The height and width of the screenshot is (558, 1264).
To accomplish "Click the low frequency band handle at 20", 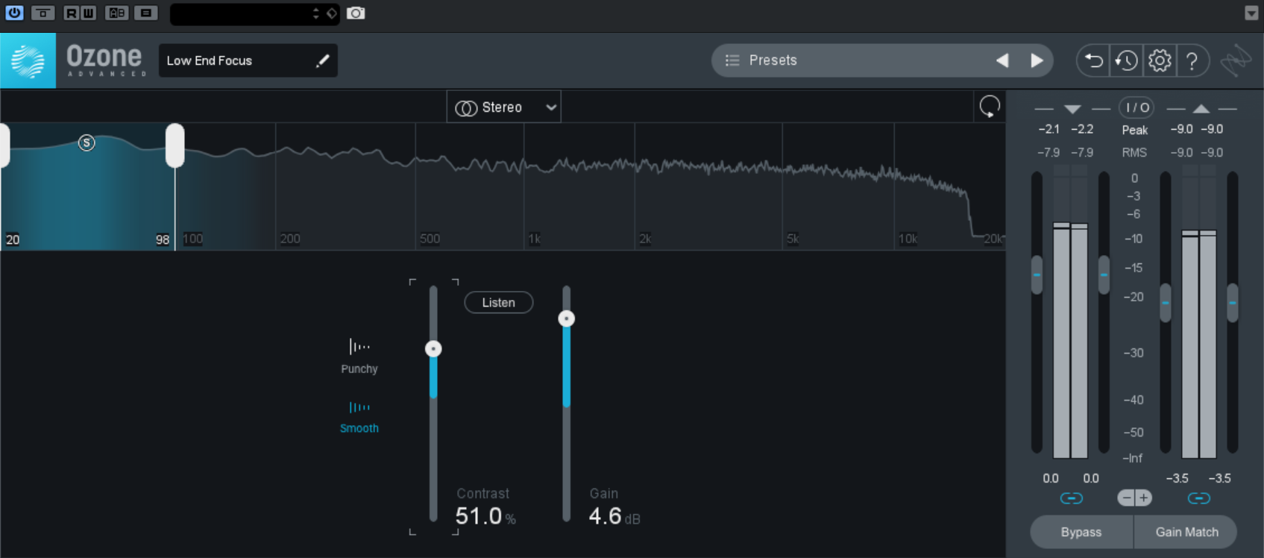I will pyautogui.click(x=4, y=145).
